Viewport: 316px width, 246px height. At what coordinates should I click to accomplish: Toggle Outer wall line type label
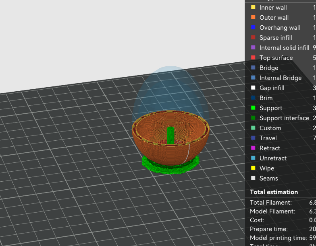[x=274, y=18]
